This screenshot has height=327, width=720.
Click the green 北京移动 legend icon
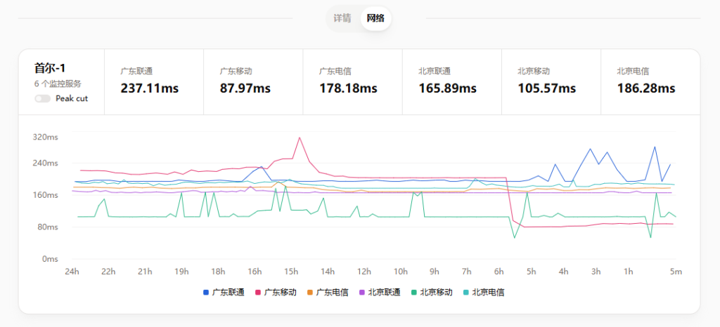[414, 293]
